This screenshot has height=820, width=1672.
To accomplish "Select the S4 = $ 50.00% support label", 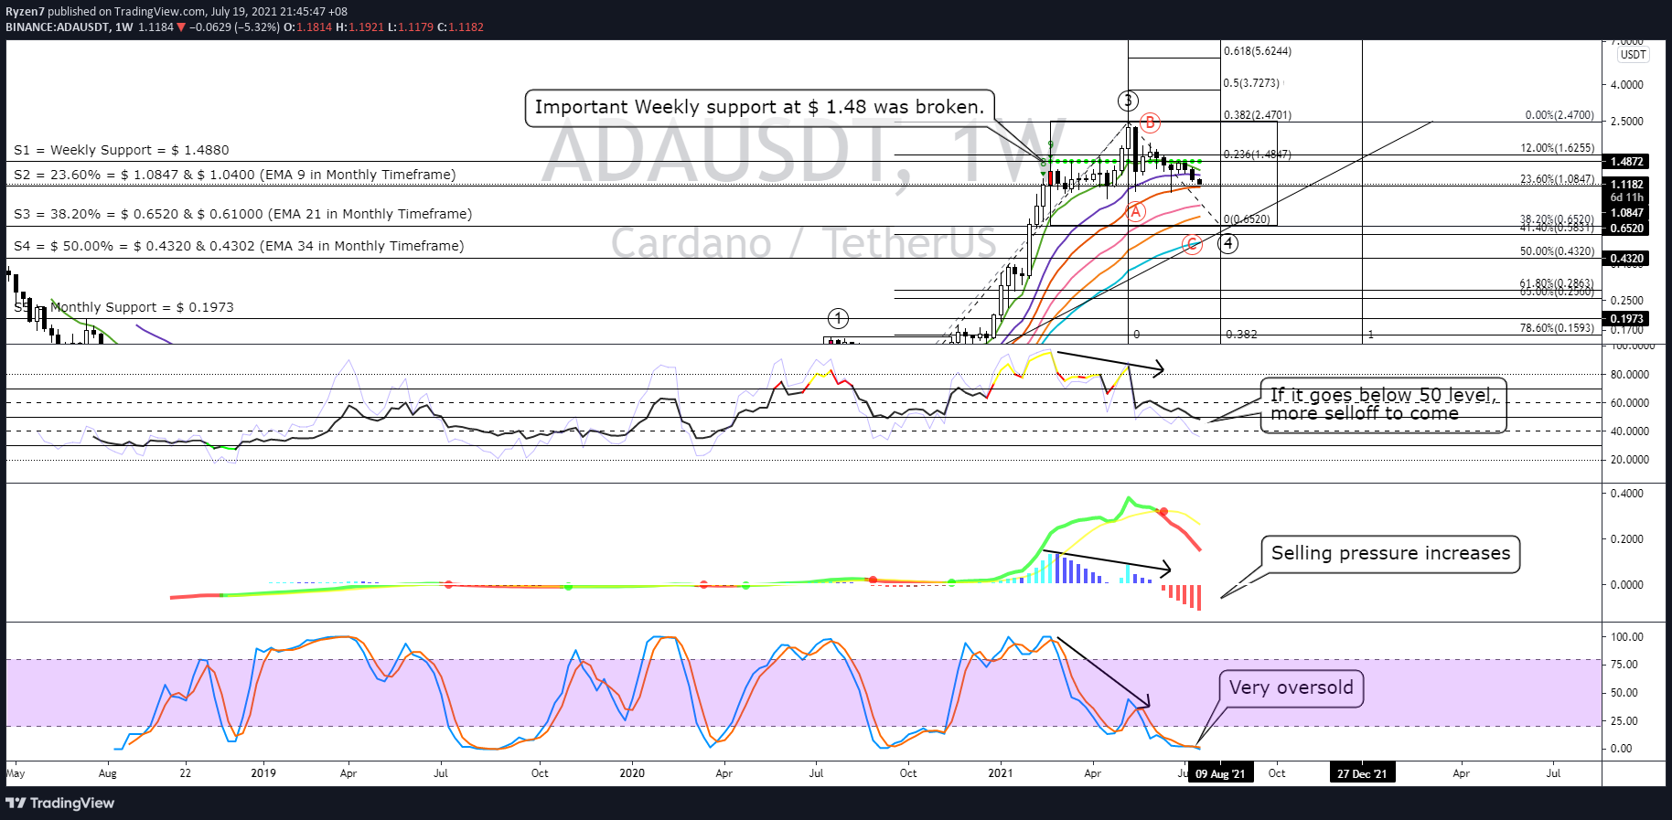I will tap(239, 246).
